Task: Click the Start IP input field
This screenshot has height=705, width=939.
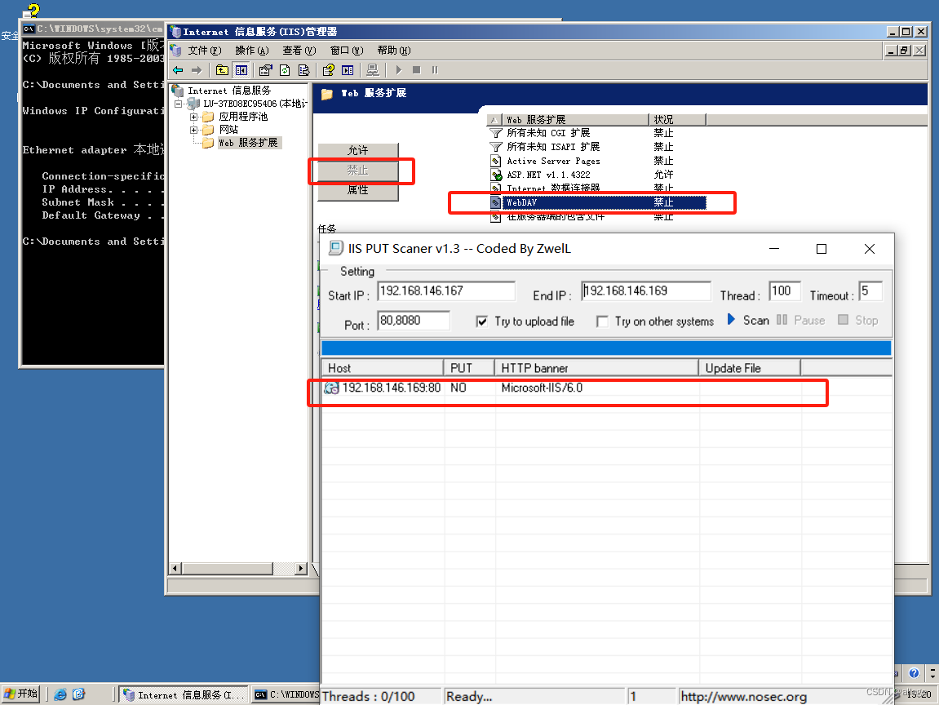Action: 446,291
